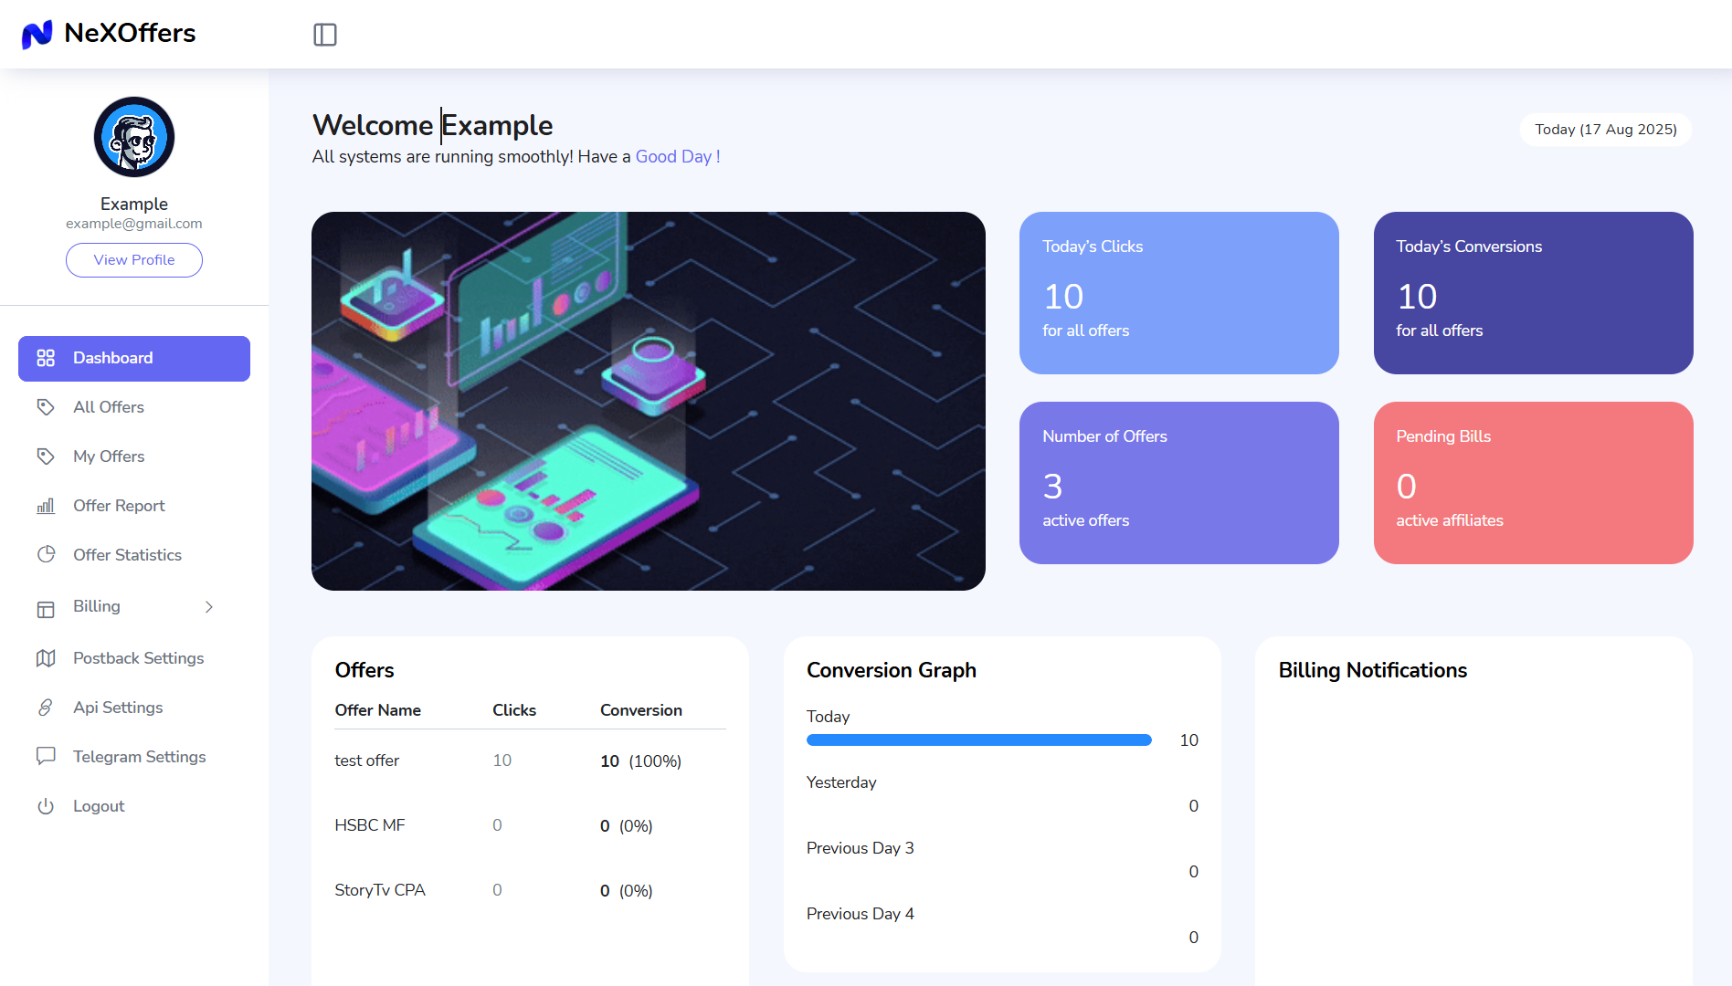The height and width of the screenshot is (986, 1732).
Task: Click the user profile avatar image
Action: click(134, 137)
